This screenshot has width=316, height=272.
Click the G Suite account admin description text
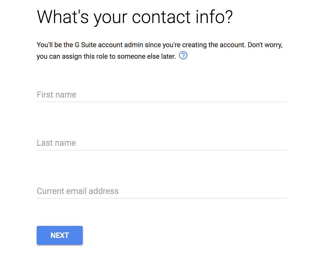pyautogui.click(x=159, y=45)
